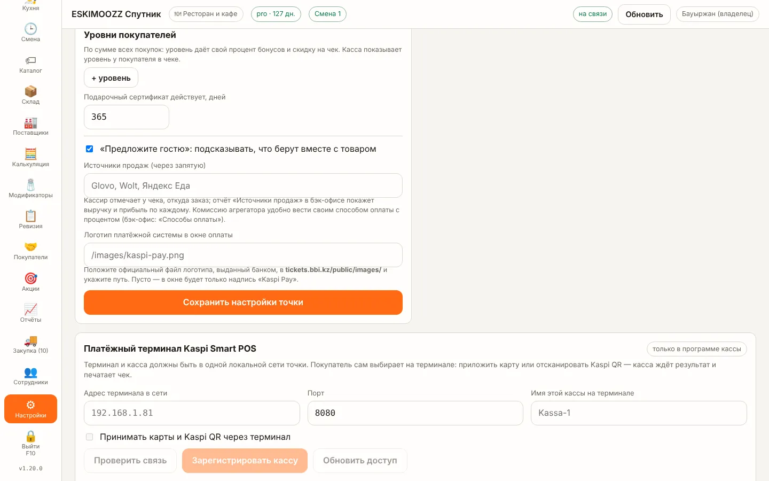Image resolution: width=769 pixels, height=481 pixels.
Task: Open Калькуляция abacus icon
Action: tap(30, 158)
